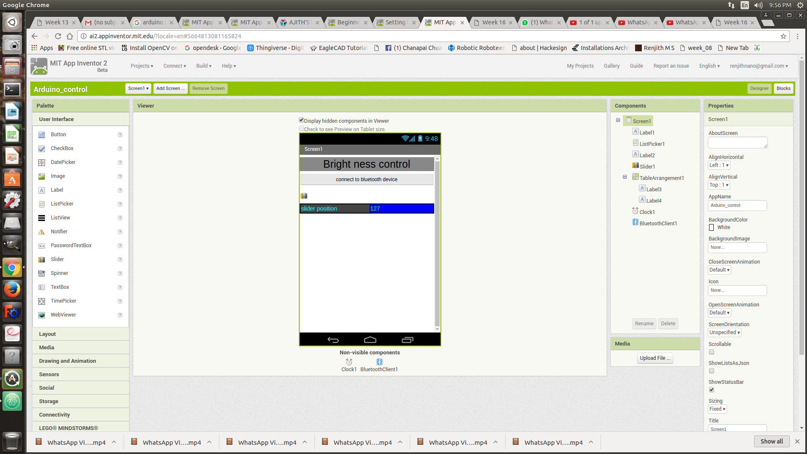Screen dimensions: 807x454
Task: Open the Projects menu
Action: [142, 66]
